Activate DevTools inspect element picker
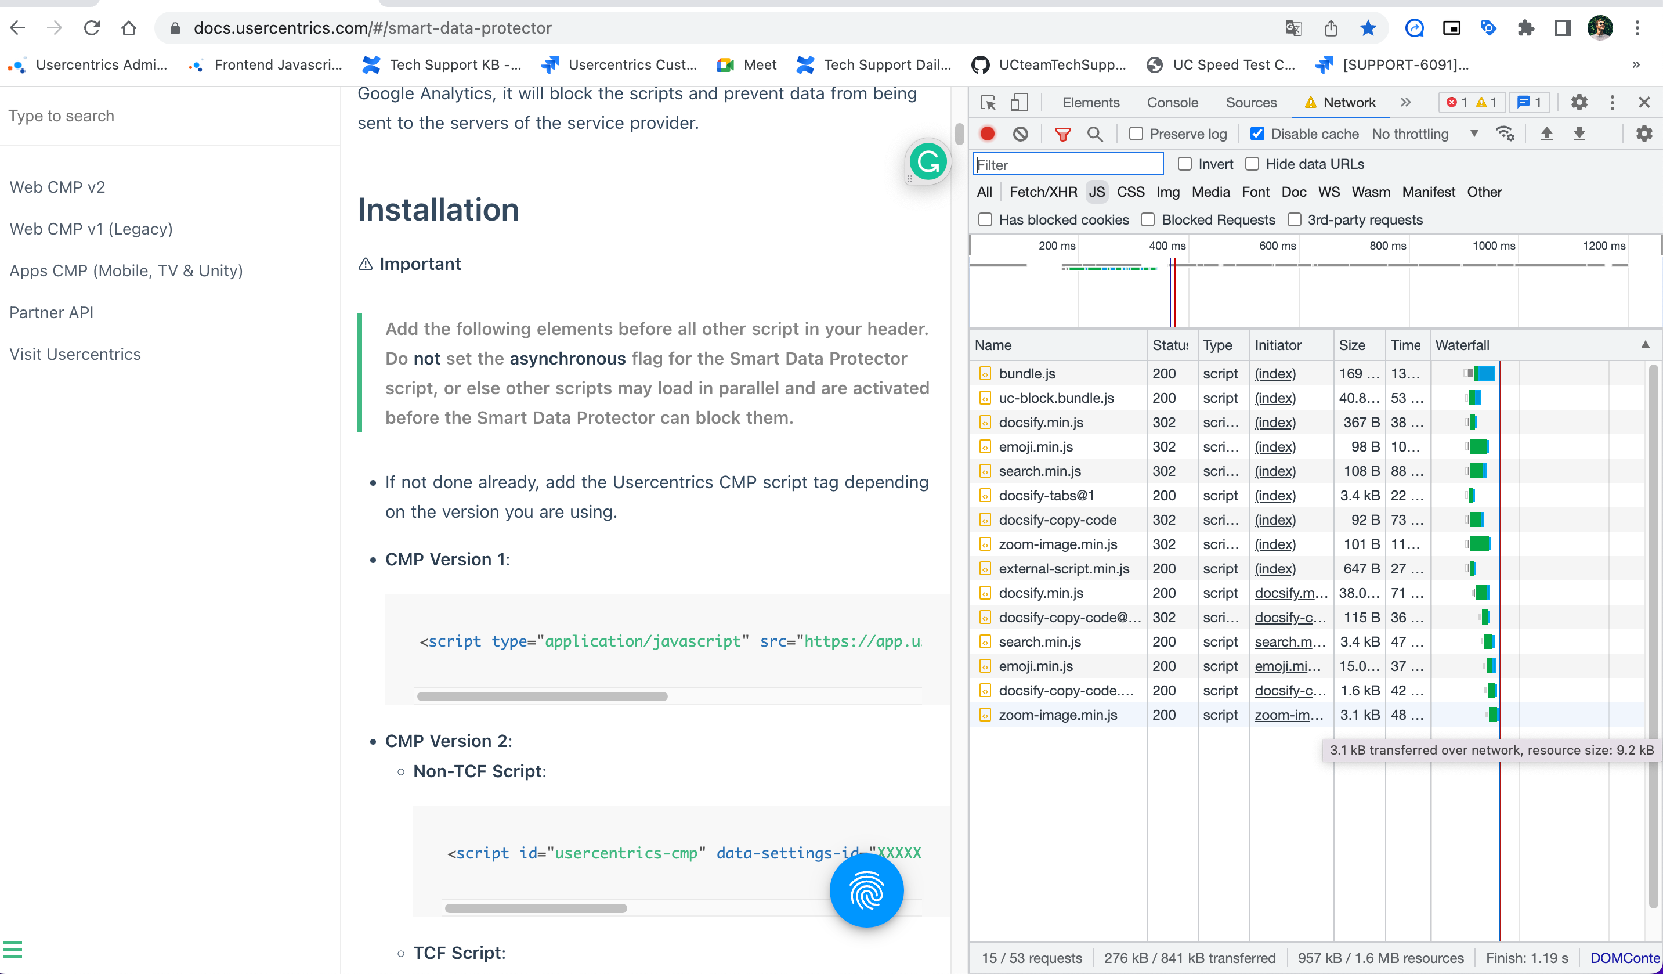The height and width of the screenshot is (974, 1663). (988, 102)
